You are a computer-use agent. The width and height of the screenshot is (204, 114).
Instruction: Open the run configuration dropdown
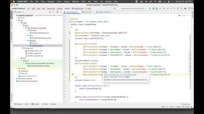click(x=133, y=9)
